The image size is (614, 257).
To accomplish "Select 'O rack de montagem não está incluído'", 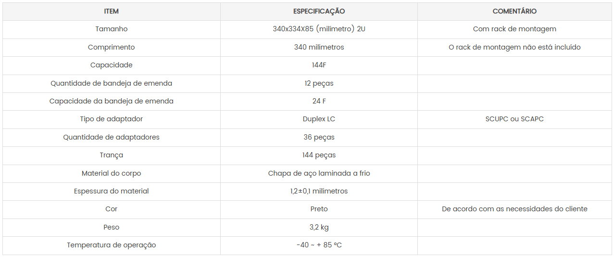I will pyautogui.click(x=514, y=47).
